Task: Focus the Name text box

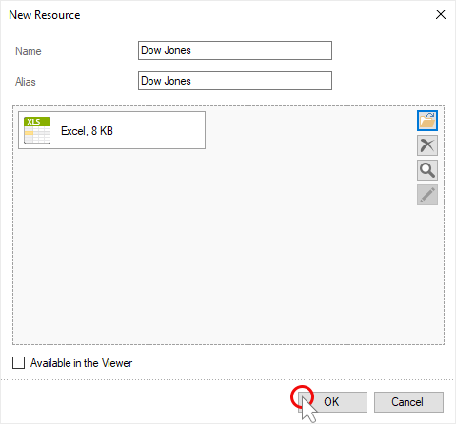Action: tap(235, 50)
